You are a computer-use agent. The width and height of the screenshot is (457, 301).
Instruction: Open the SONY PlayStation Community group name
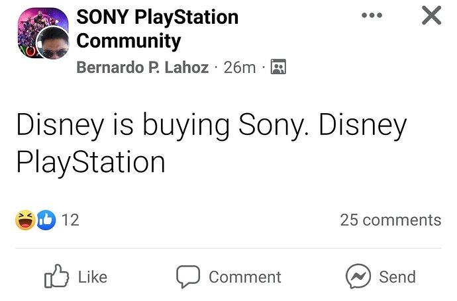click(157, 28)
